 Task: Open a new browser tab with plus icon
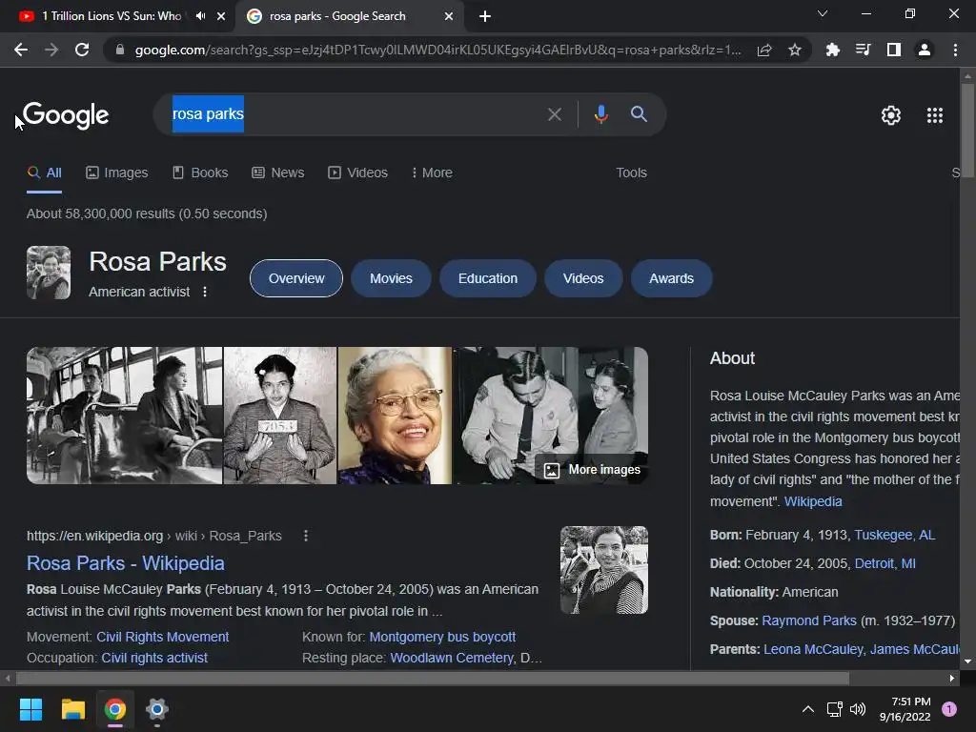[485, 16]
